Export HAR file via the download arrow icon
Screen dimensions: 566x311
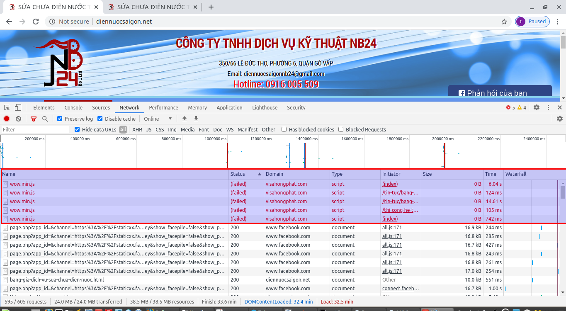[x=196, y=119]
